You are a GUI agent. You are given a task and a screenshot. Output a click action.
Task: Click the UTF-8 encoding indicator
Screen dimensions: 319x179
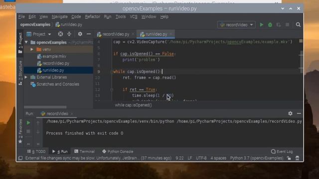point(201,158)
